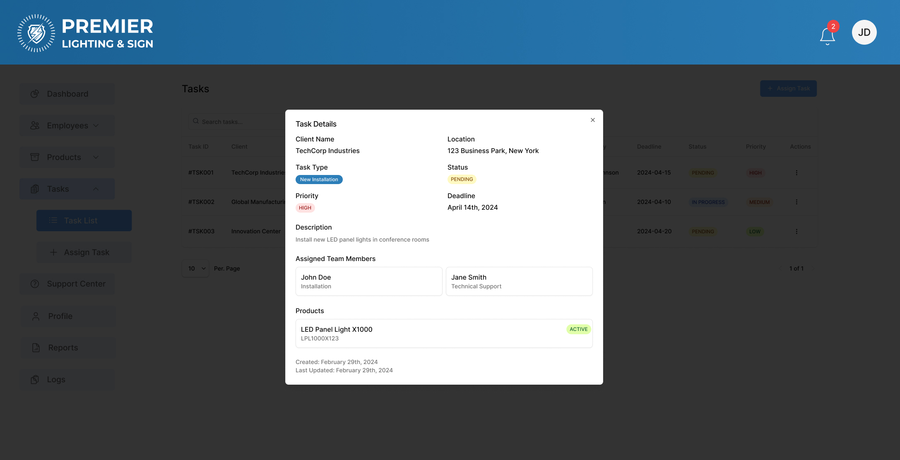
Task: Open the per-page rows dropdown
Action: click(195, 268)
